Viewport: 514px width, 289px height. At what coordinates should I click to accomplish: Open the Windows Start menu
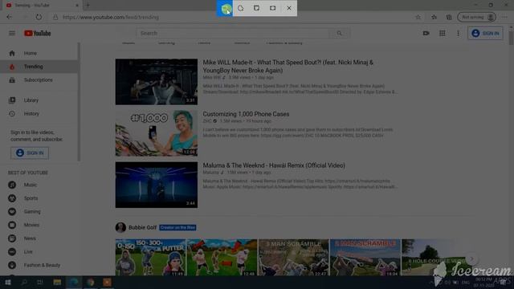point(8,283)
